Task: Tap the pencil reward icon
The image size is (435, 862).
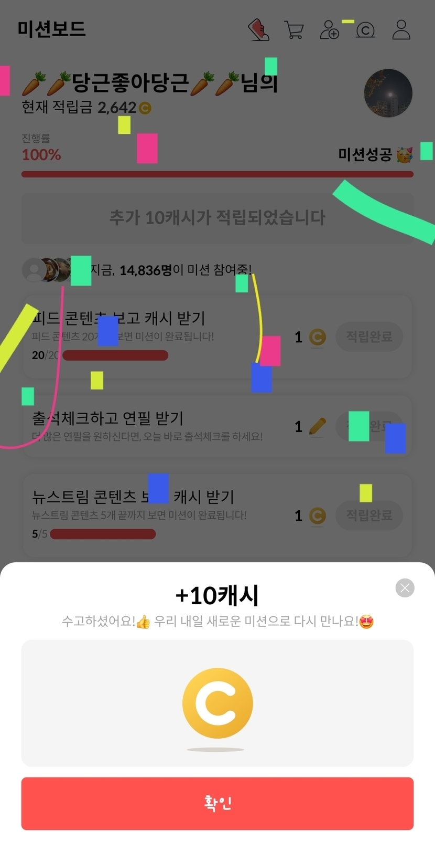Action: (317, 426)
